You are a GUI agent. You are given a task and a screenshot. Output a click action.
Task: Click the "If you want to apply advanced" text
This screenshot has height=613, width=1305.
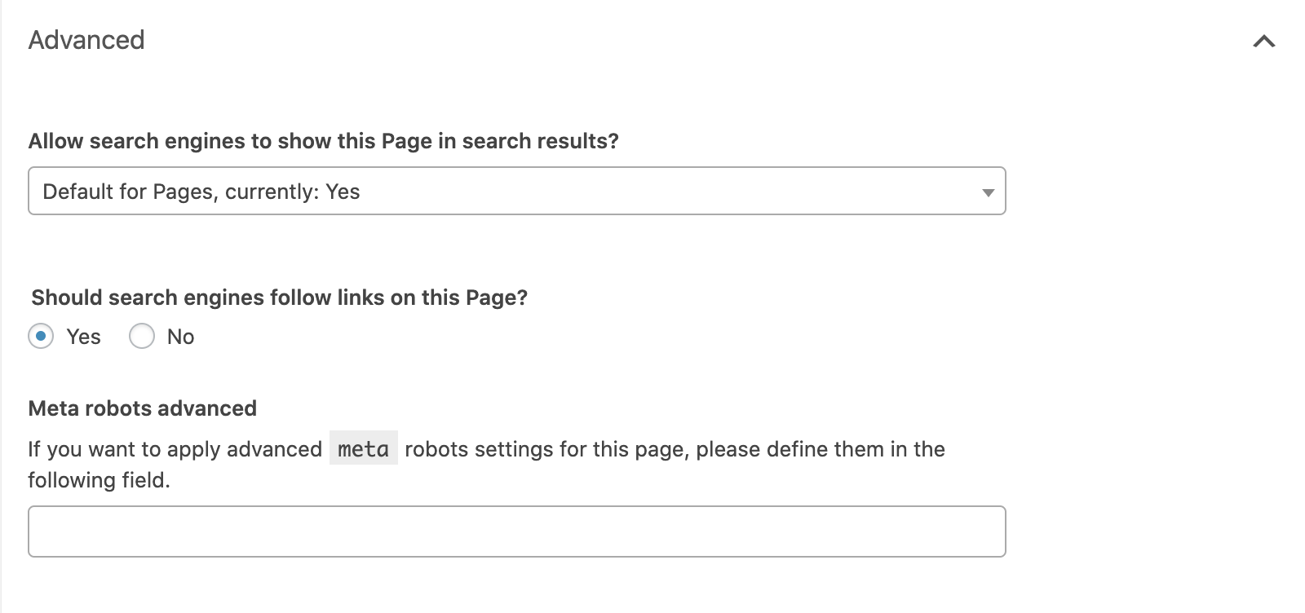175,449
